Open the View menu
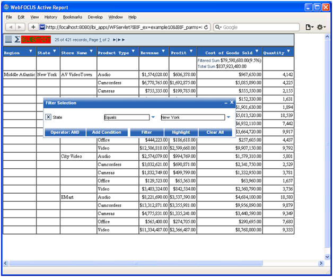Viewport: 333px width, 277px height. point(34,17)
